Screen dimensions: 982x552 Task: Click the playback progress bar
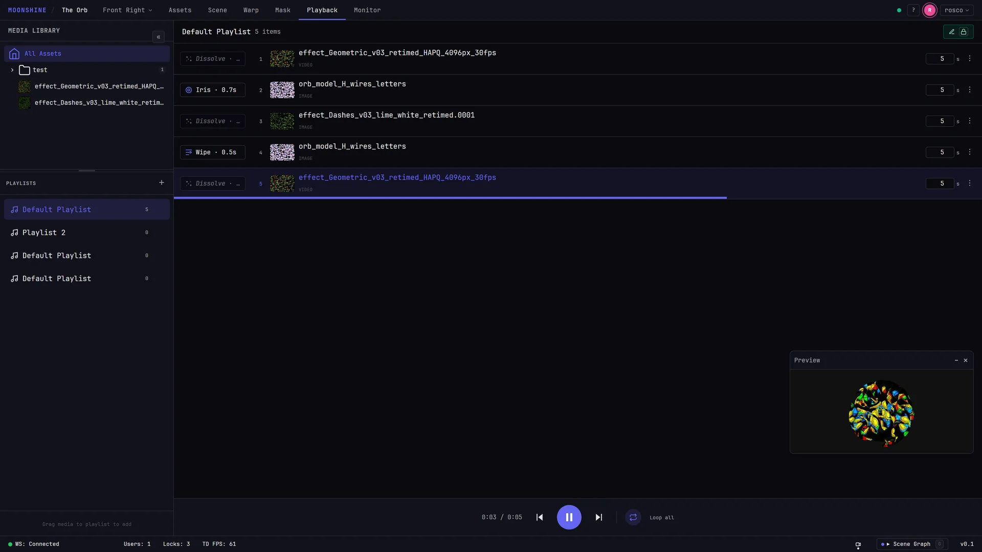[578, 198]
